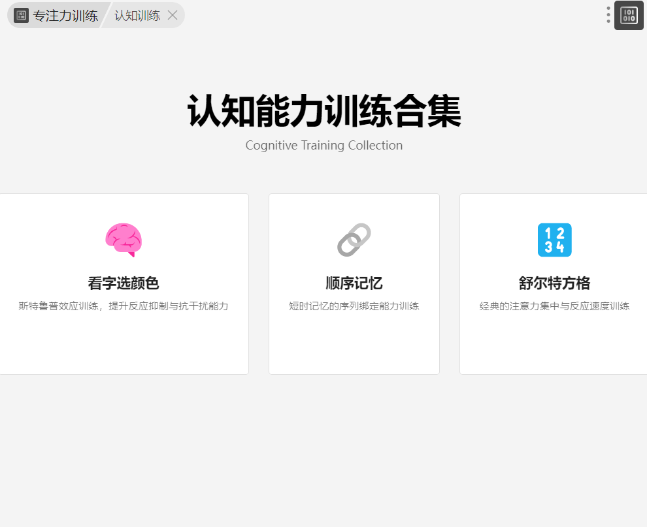
Task: Click the 短时记忆的序列绑定能力训练 description
Action: point(354,306)
